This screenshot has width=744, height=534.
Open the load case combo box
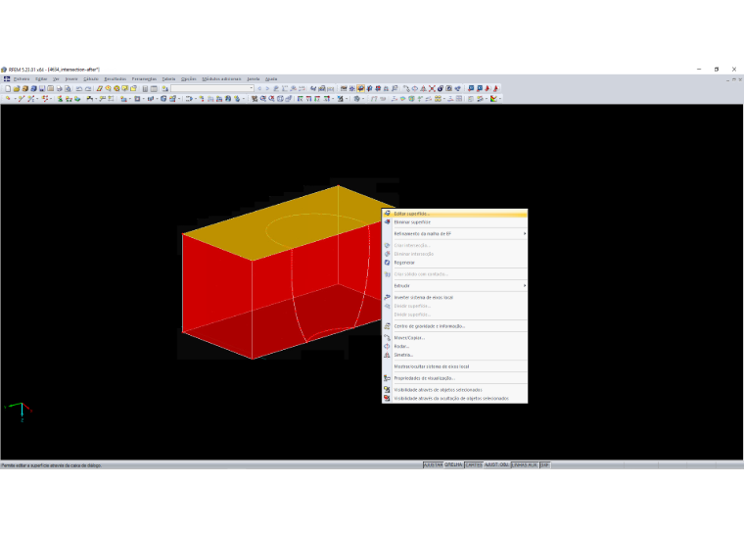[212, 89]
